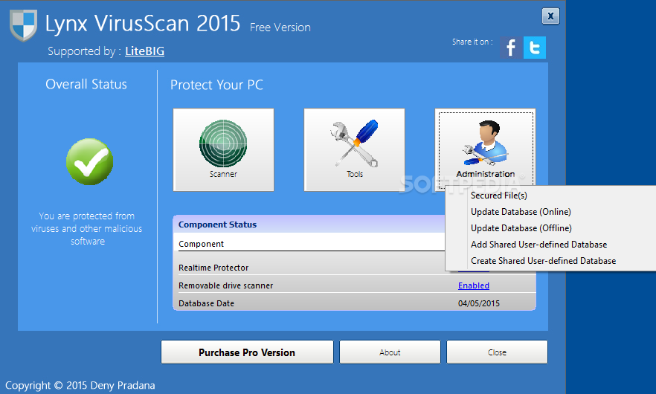Click the Database Date label
Image resolution: width=656 pixels, height=394 pixels.
coord(206,303)
